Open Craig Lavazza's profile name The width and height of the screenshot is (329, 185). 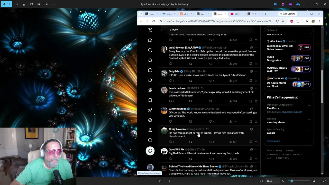177,129
